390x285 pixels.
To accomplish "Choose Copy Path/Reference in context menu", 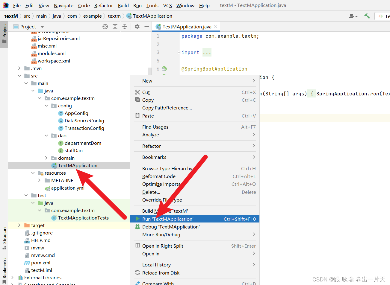I will (195, 108).
